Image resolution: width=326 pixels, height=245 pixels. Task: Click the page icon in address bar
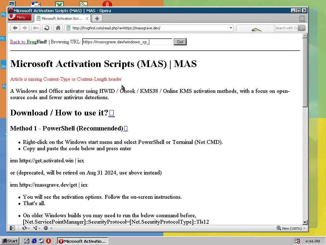pos(68,28)
